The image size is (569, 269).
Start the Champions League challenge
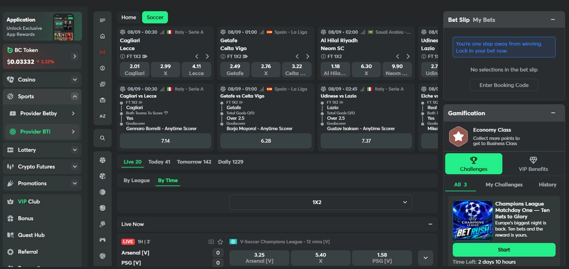point(504,250)
